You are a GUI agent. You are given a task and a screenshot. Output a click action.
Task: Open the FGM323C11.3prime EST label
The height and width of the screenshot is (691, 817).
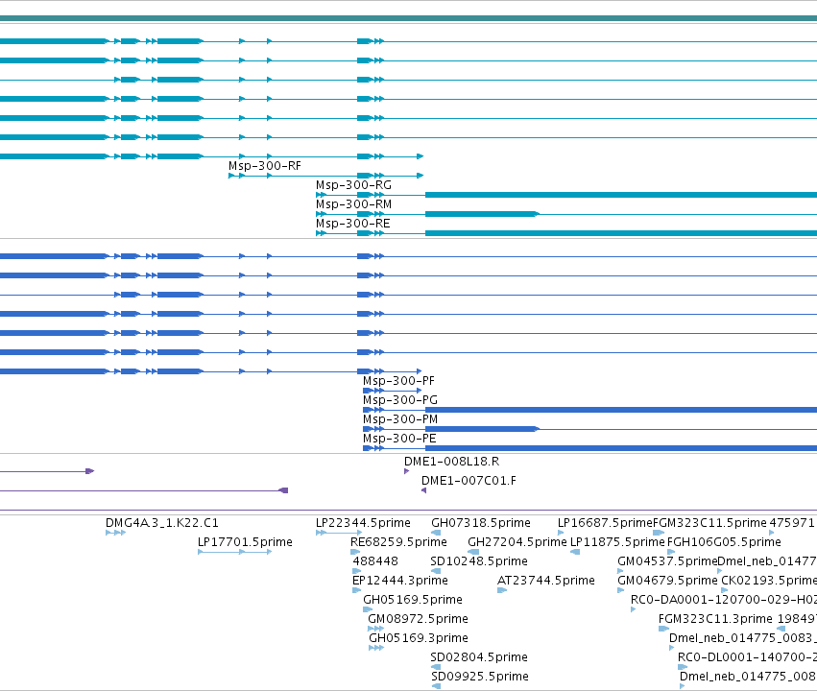pos(715,620)
